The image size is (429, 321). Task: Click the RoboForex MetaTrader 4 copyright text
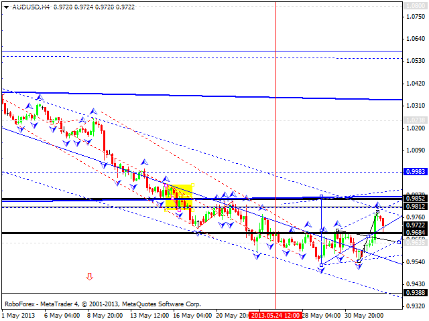[x=103, y=304]
